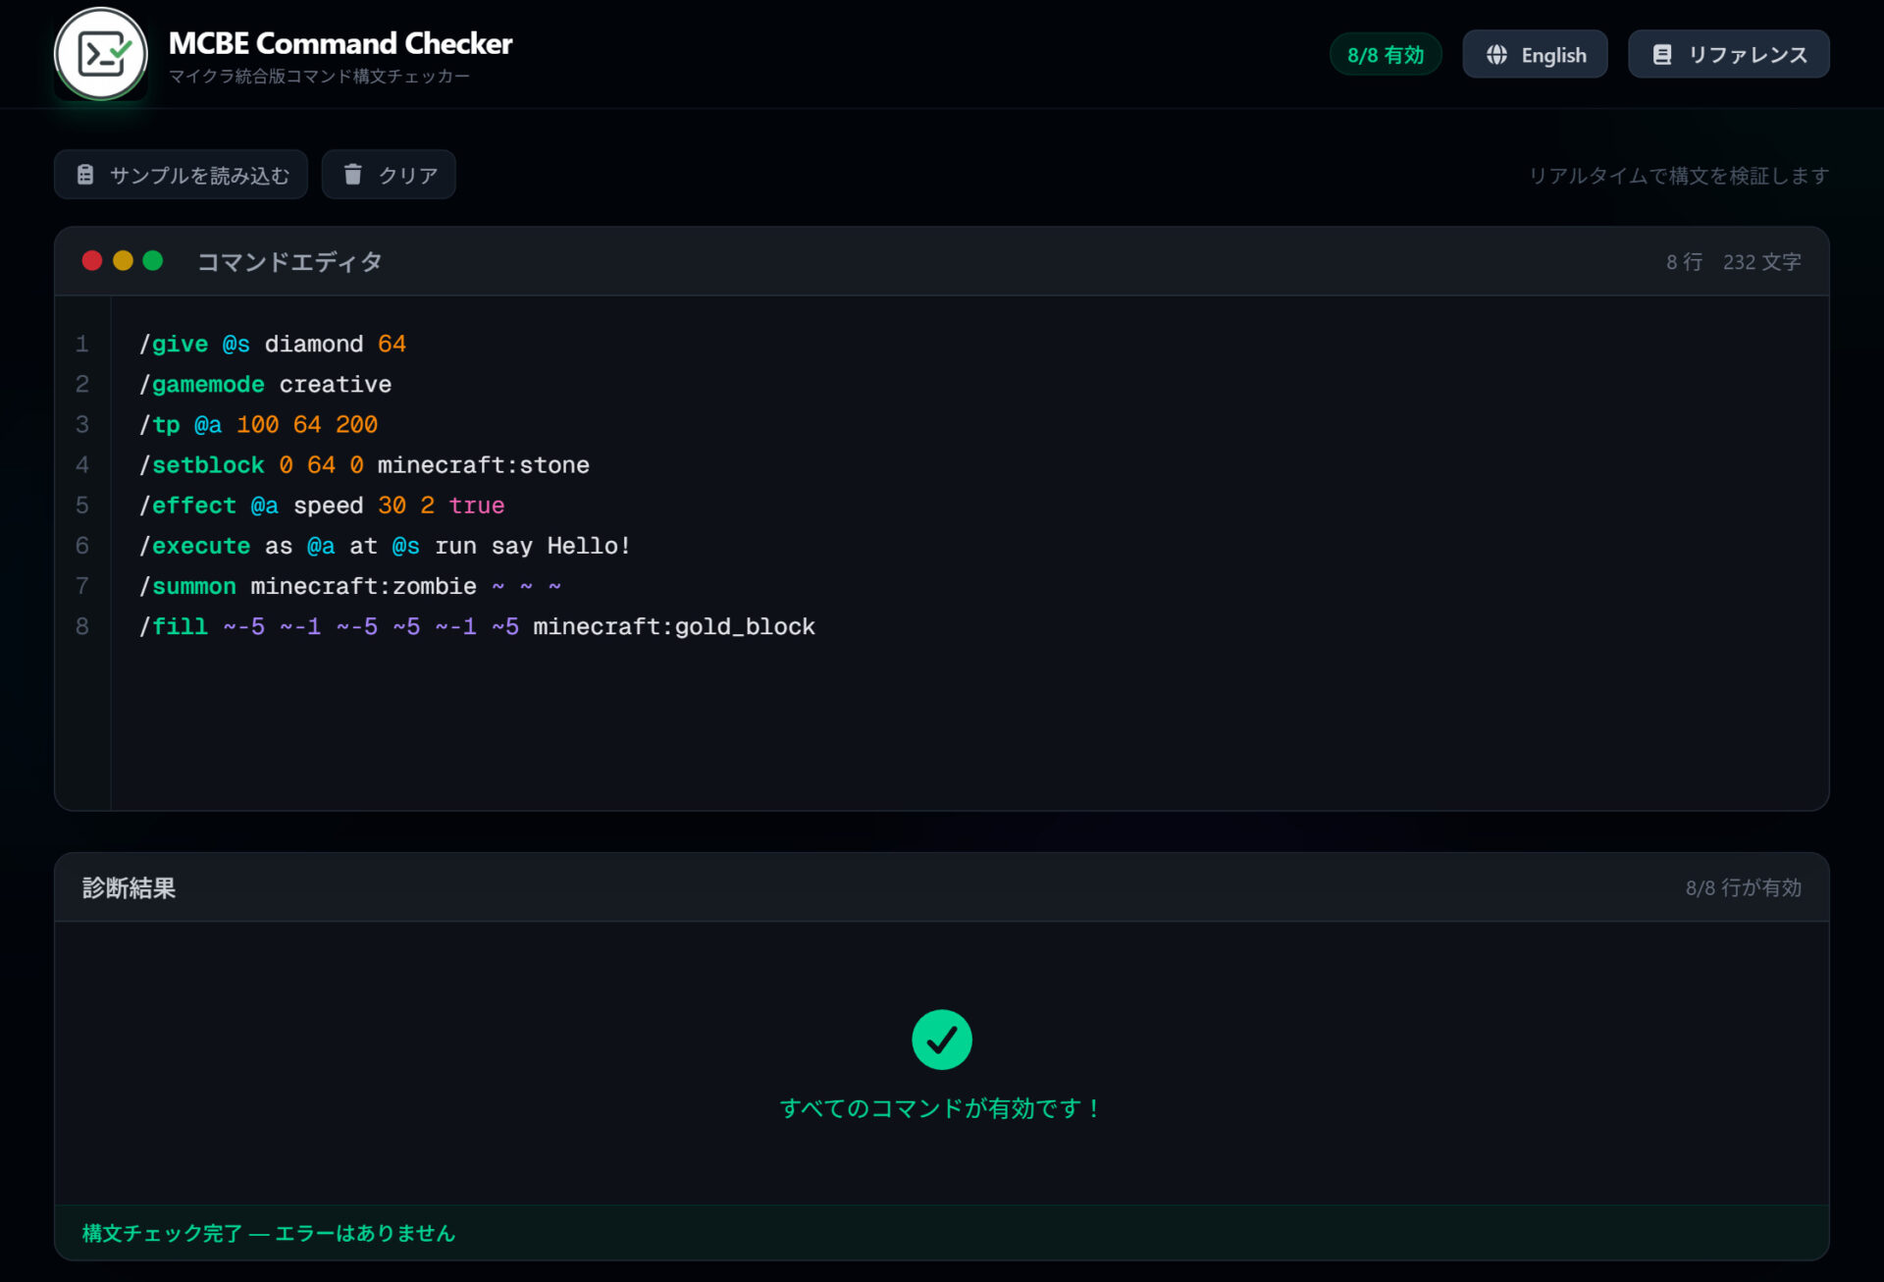
Task: Clear all commands using クリア
Action: [389, 174]
